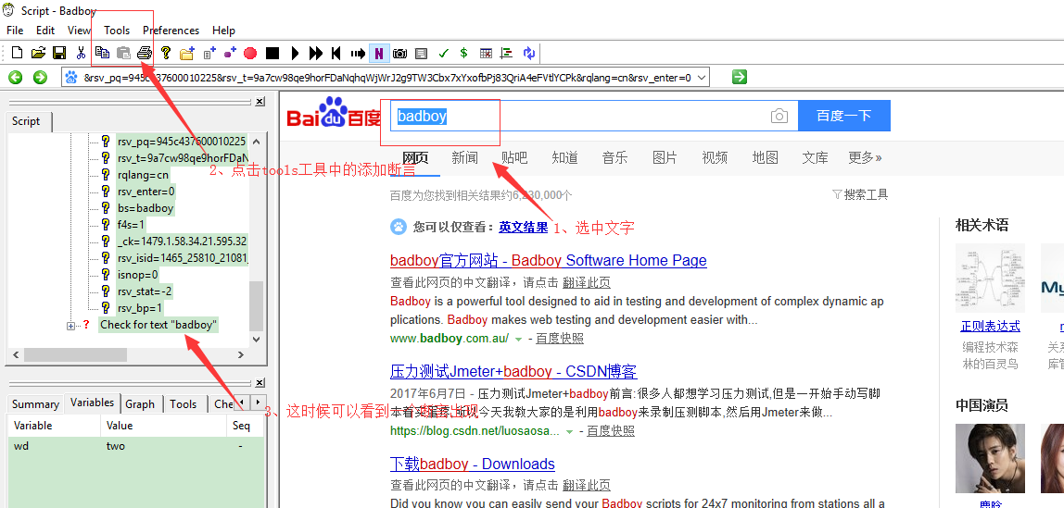Close the script tree pane
Image resolution: width=1064 pixels, height=508 pixels.
click(260, 102)
